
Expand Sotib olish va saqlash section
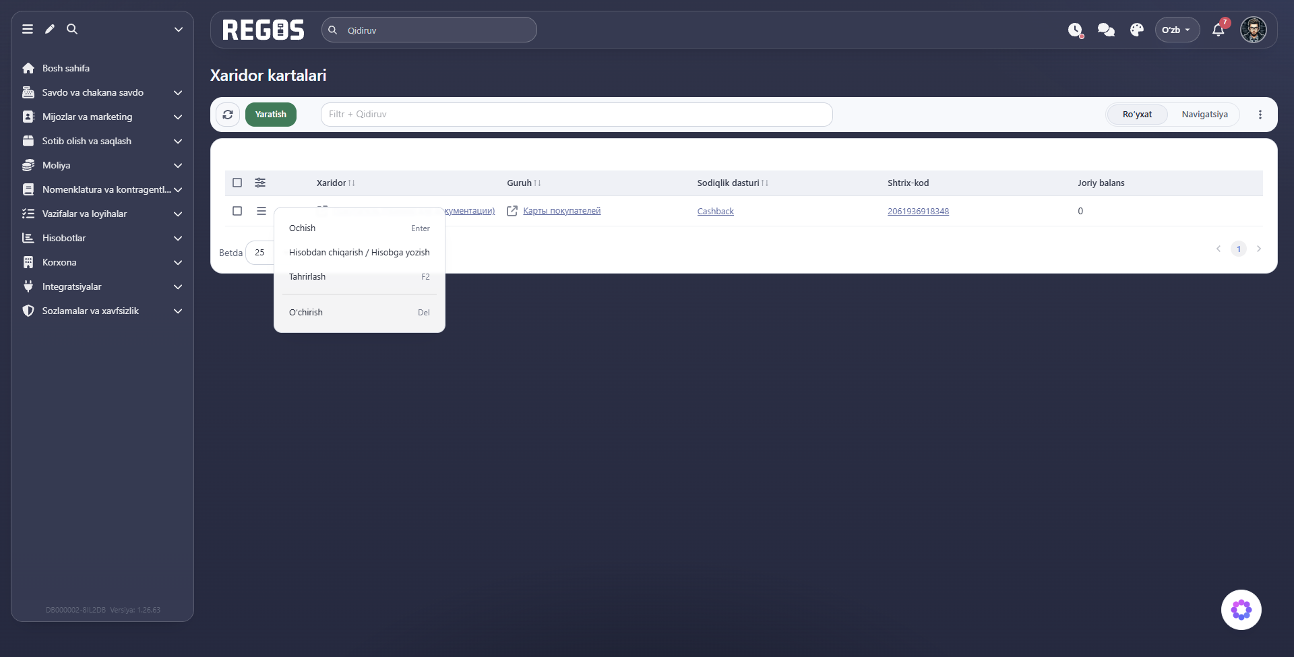(x=102, y=141)
